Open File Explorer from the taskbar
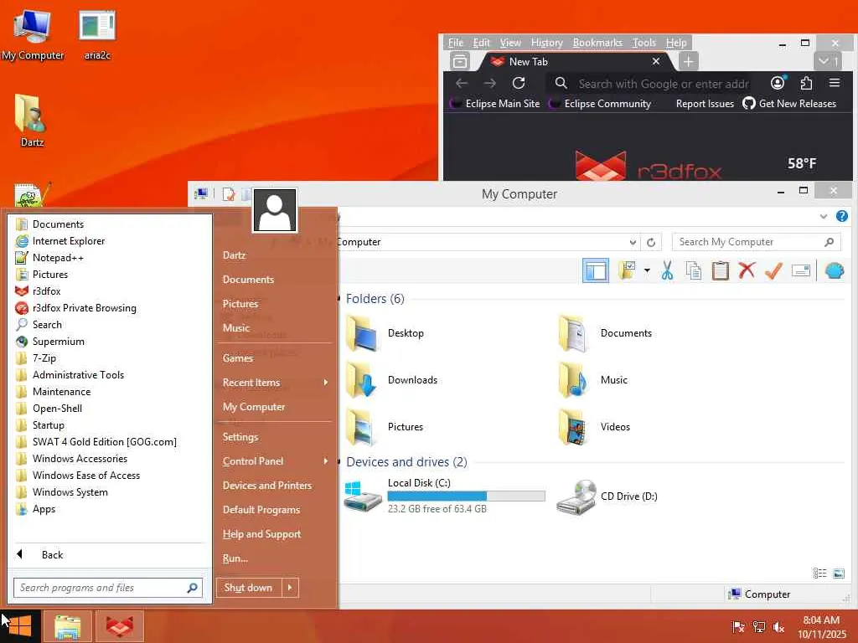 click(x=68, y=626)
